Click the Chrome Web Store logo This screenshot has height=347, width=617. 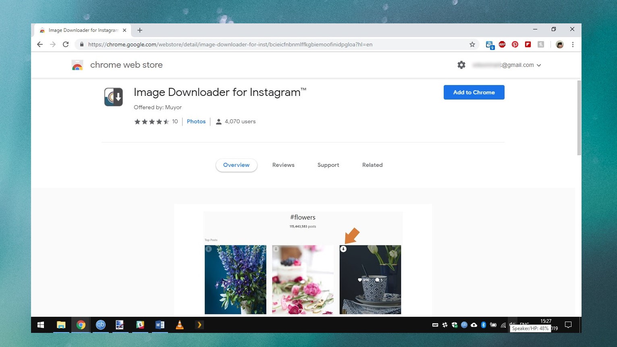(77, 65)
